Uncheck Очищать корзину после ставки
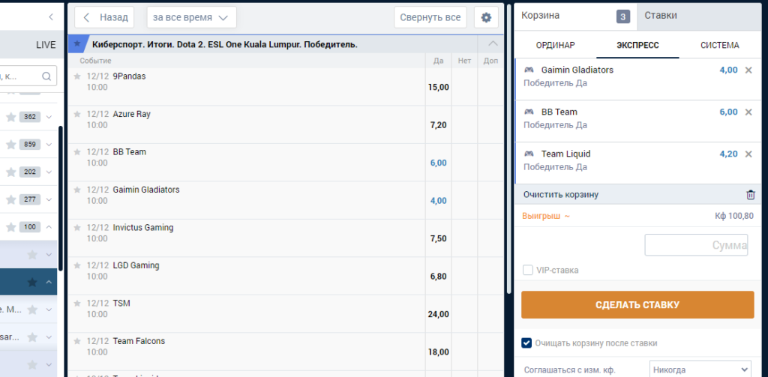Image resolution: width=768 pixels, height=377 pixels. coord(526,343)
